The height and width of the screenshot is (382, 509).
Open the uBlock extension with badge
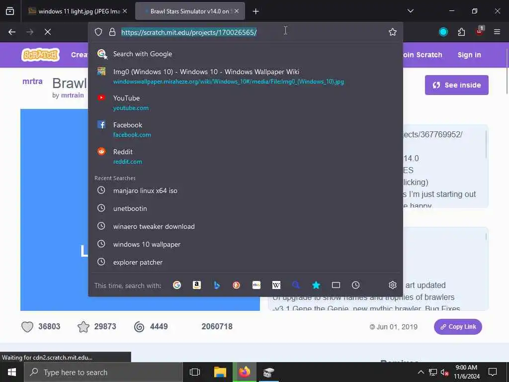tap(480, 31)
